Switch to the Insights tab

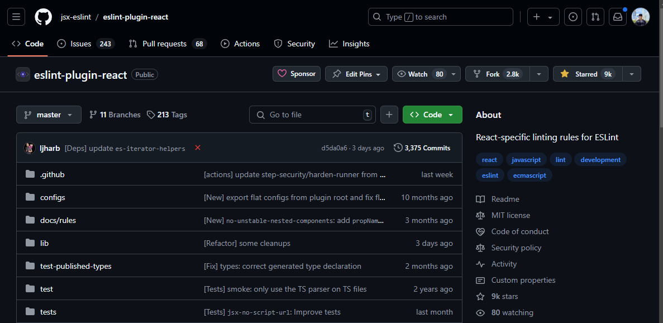coord(349,44)
